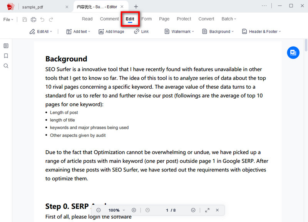Click the page number field 1 / 8
Viewport: 308px width, 222px height.
tap(171, 210)
